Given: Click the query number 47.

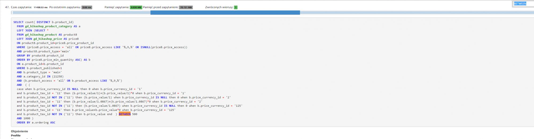Looking at the screenshot, I should click(7, 7).
